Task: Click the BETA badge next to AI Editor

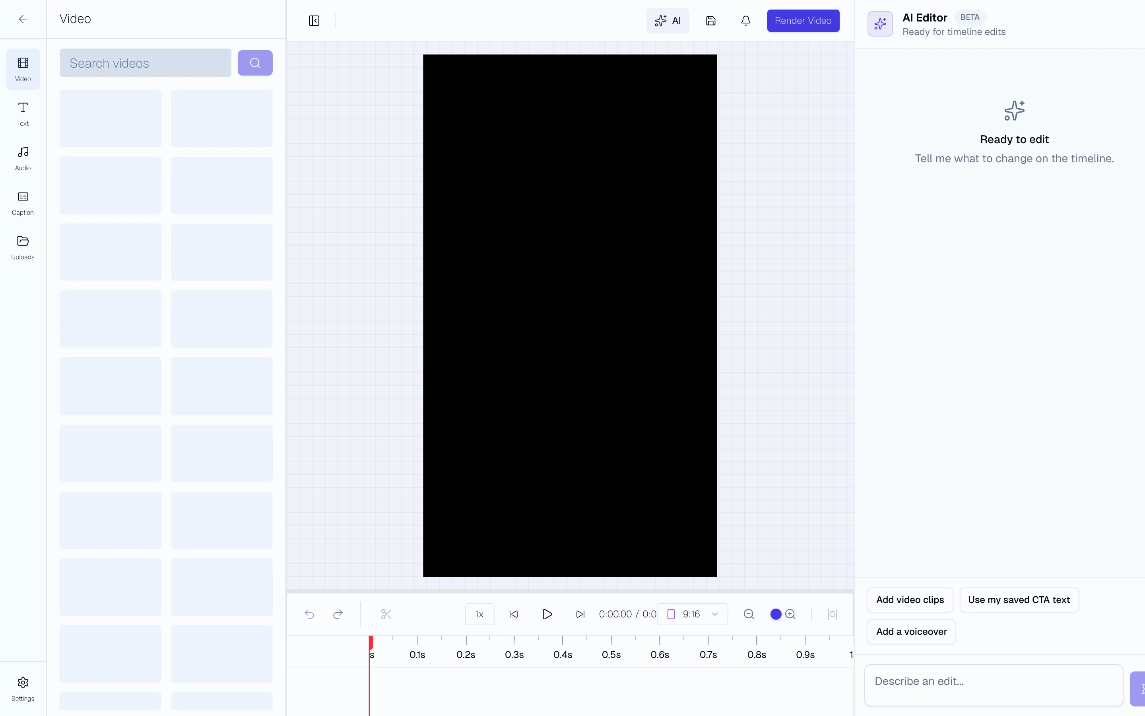Action: click(x=969, y=18)
